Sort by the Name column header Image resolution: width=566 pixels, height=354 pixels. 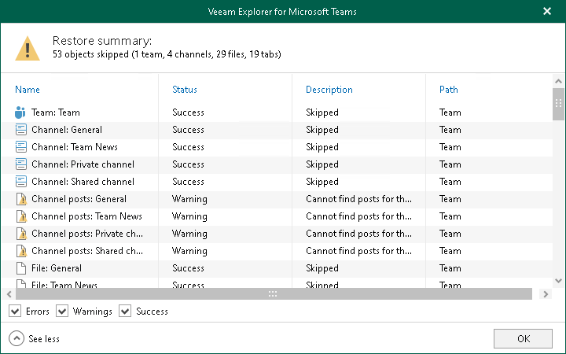[x=28, y=90]
